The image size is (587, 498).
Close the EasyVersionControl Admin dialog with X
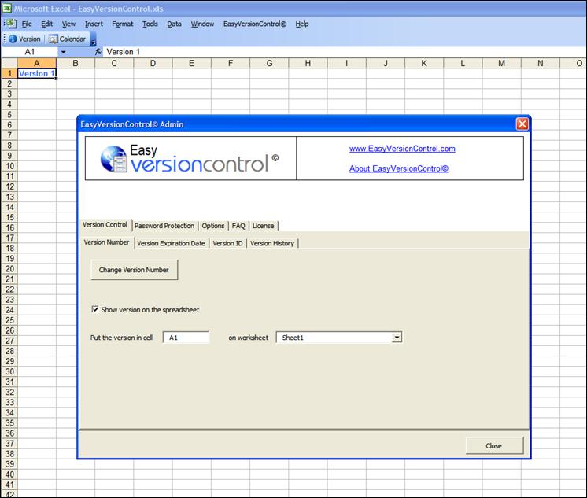(522, 124)
